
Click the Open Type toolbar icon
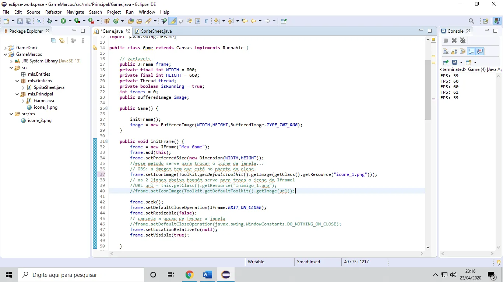click(131, 21)
